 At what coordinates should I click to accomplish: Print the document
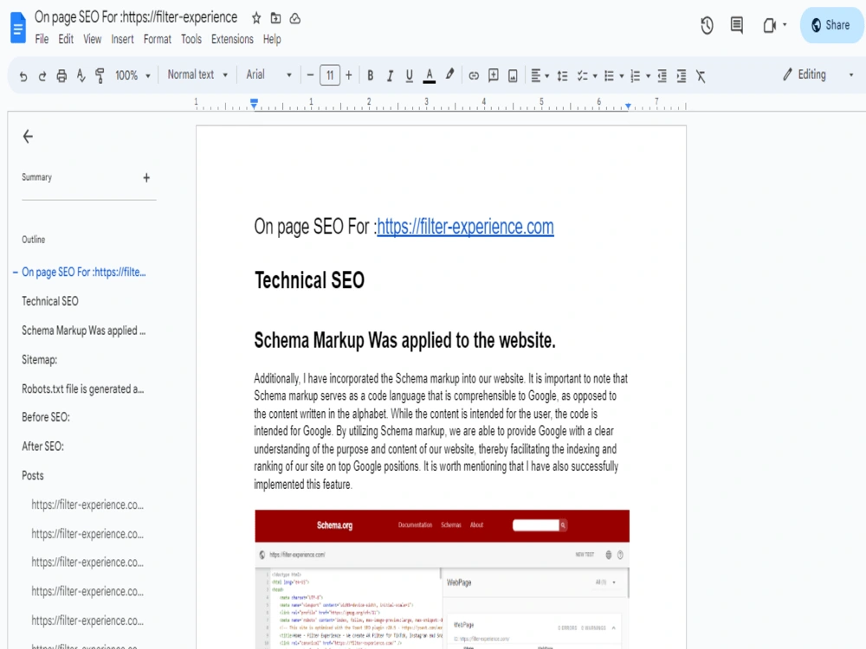tap(61, 75)
